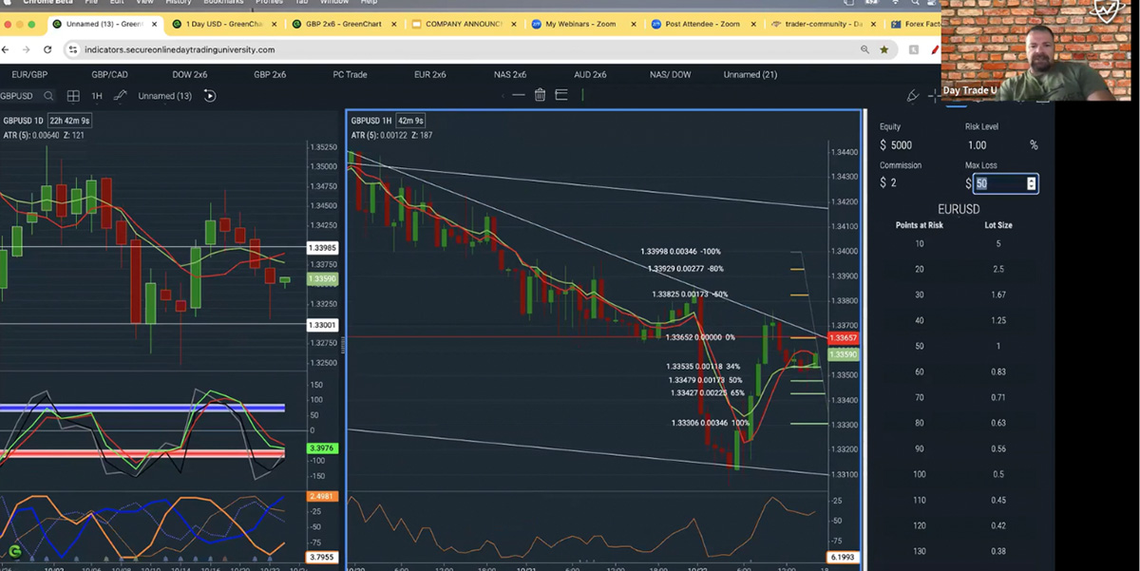Click the green 1.33590 price label on 1H chart

(x=843, y=354)
